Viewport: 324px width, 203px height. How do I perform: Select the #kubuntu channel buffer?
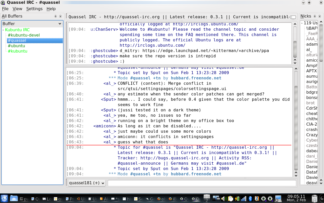click(17, 51)
